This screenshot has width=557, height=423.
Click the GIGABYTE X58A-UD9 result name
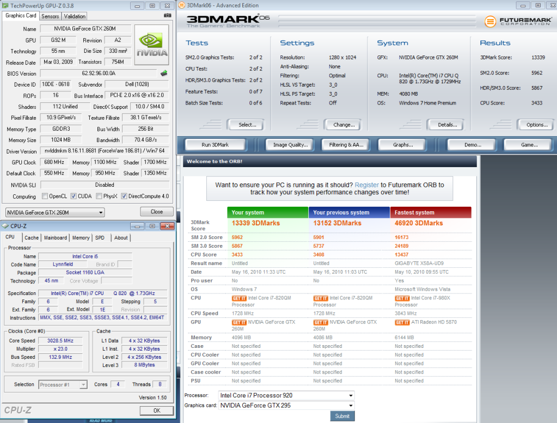(x=419, y=263)
